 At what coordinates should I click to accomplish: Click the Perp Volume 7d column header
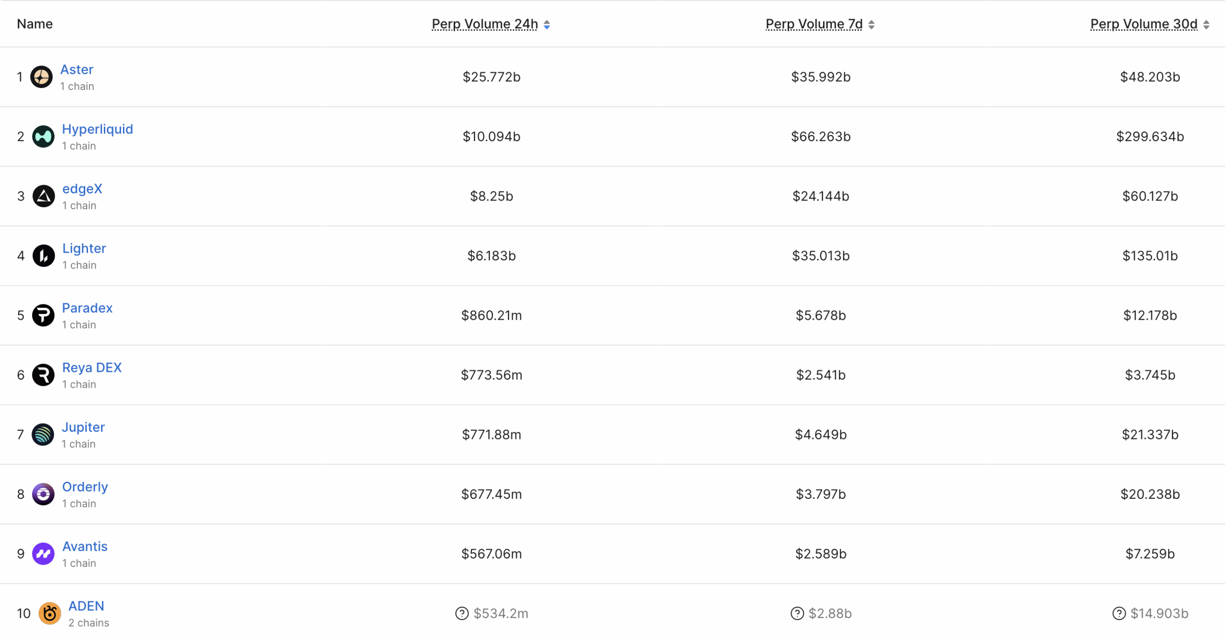coord(814,24)
